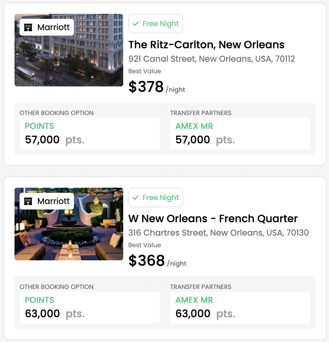Click the Marriott badge on the Ritz-Carlton image
The image size is (329, 342).
(47, 27)
